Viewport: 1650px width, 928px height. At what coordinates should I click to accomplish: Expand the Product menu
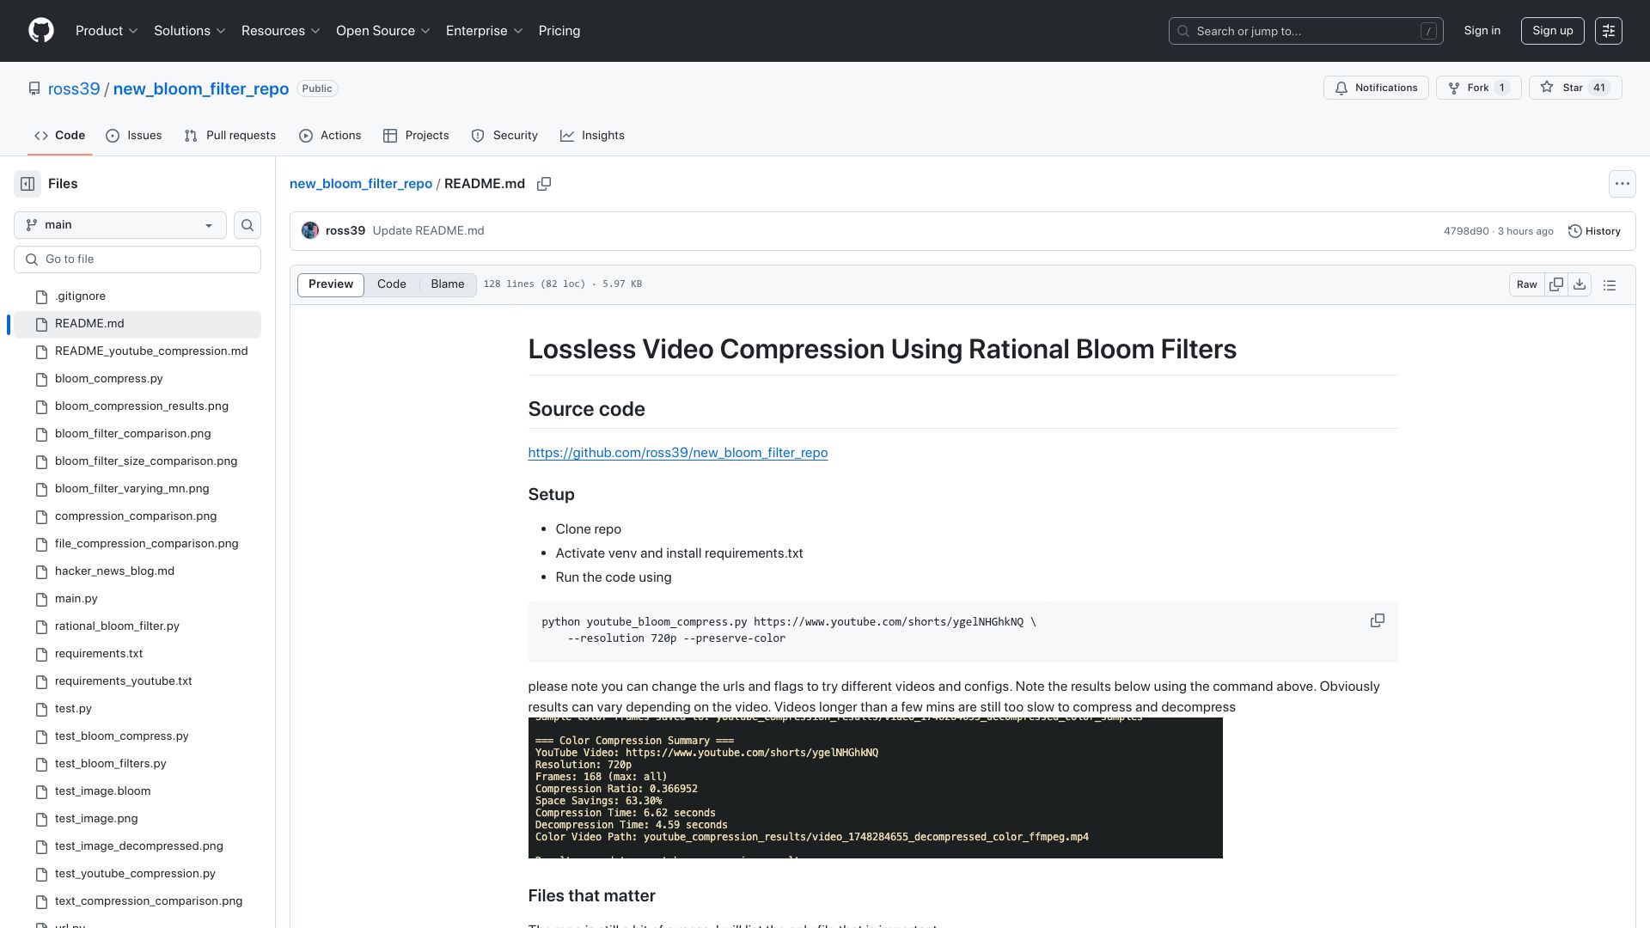(x=107, y=31)
